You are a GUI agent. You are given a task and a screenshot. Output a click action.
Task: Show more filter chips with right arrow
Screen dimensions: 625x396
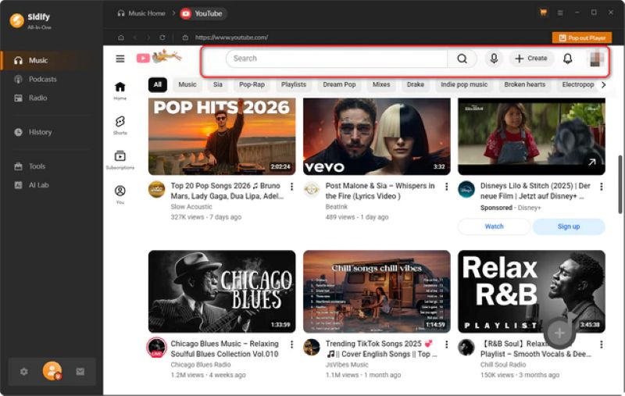[x=603, y=84]
